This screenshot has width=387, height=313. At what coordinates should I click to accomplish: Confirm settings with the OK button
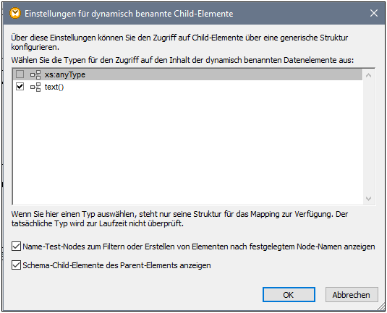(289, 294)
